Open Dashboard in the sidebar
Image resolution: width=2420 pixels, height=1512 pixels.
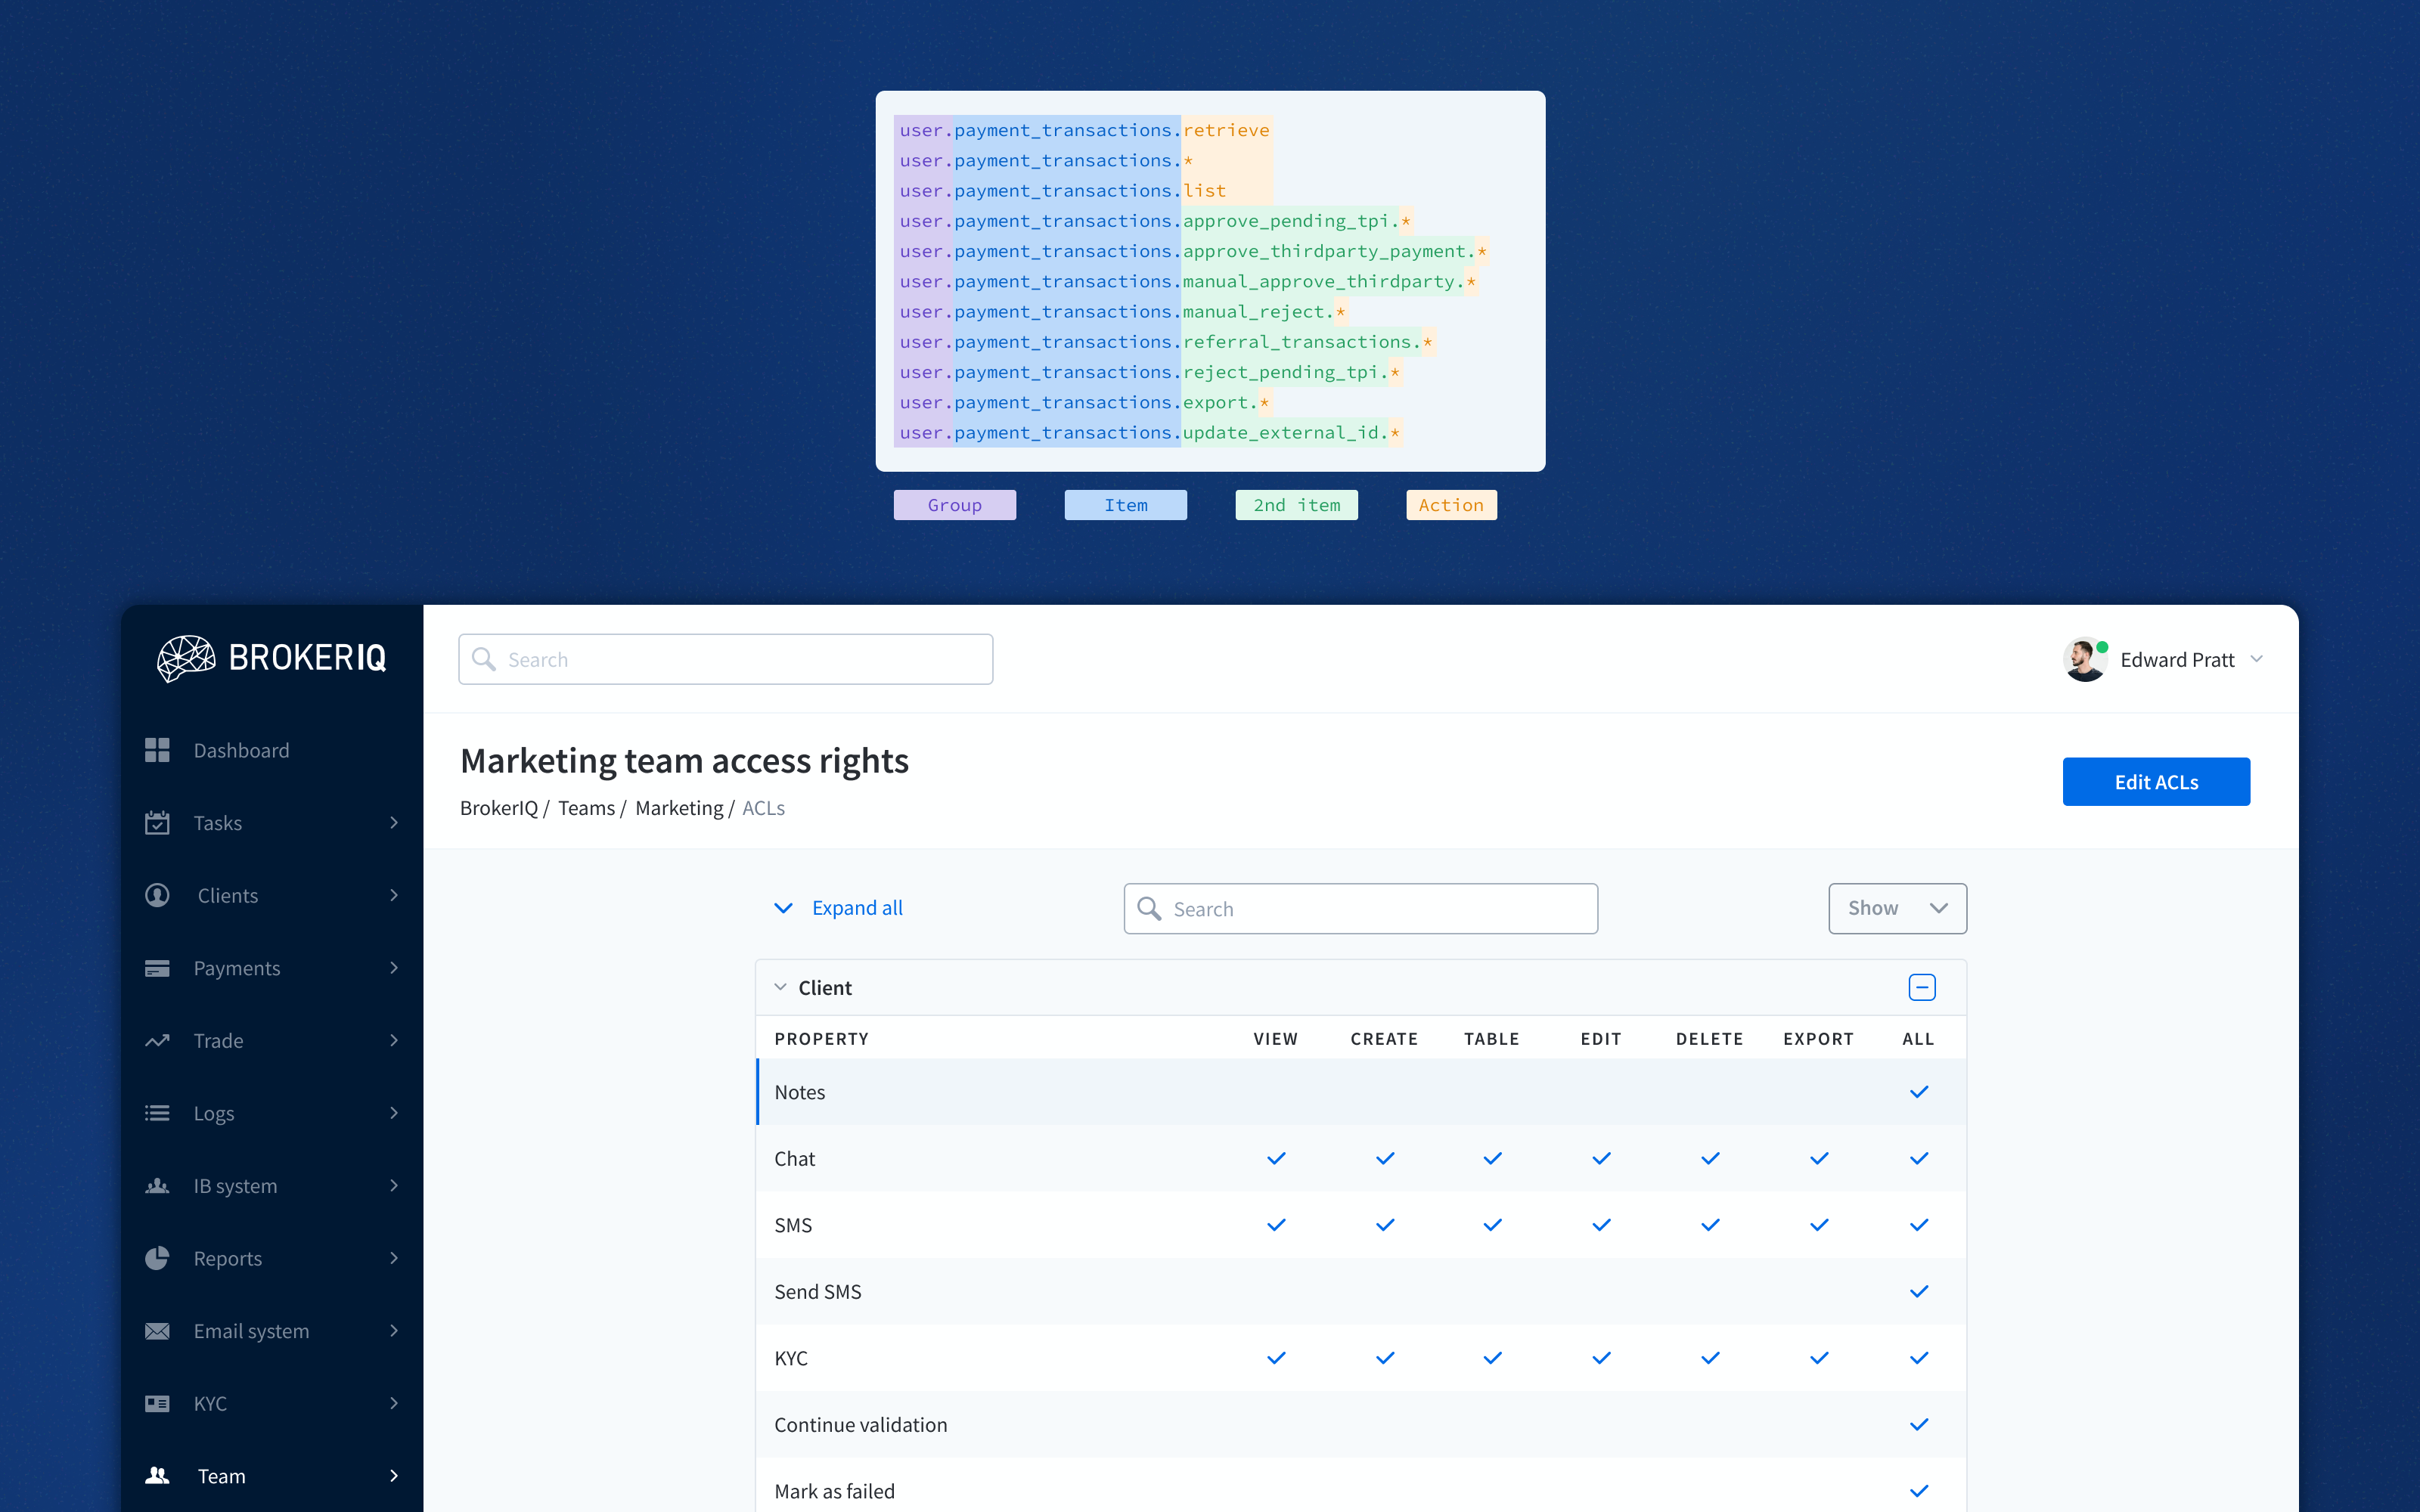click(x=272, y=750)
